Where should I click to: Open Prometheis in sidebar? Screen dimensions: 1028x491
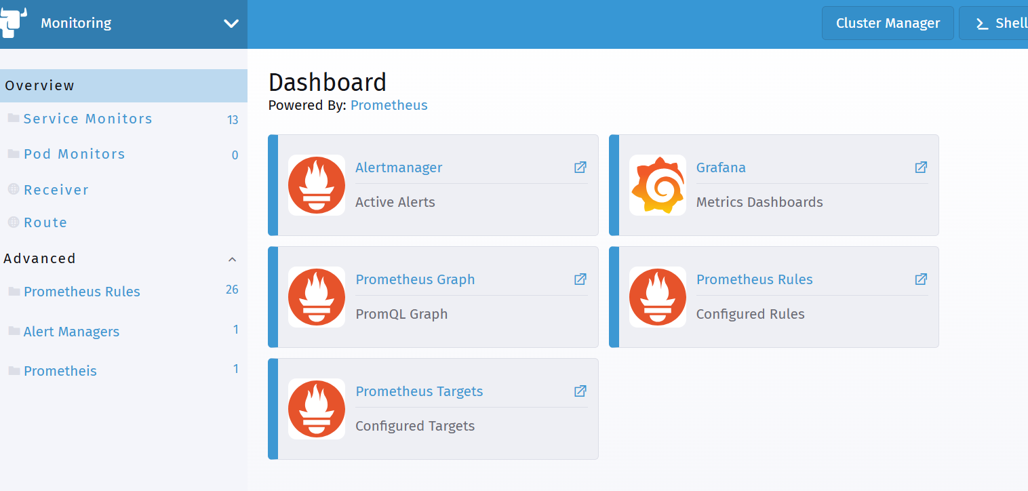60,371
